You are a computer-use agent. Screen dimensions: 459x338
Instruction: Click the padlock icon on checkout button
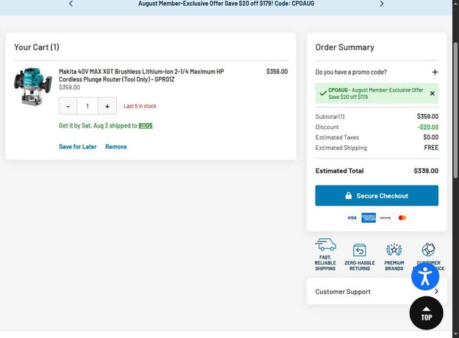coord(349,195)
